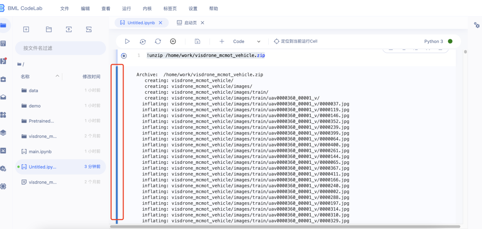Open the file browser sidebar panel
This screenshot has width=482, height=229.
[3, 25]
